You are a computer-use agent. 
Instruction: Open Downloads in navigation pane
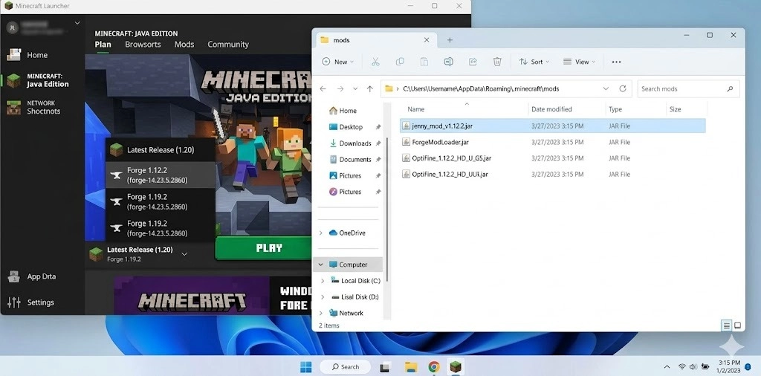coord(351,143)
